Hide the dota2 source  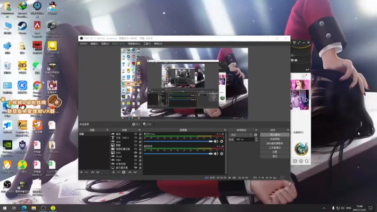pyautogui.click(x=136, y=156)
